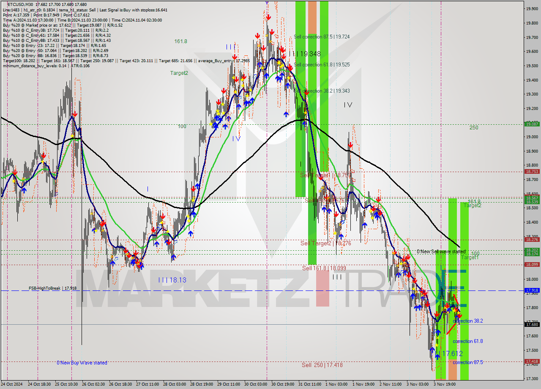Select the blue 'correction 87.5' label
This screenshot has width=541, height=389.
468,362
